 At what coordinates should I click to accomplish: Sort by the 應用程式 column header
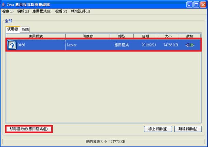36,36
